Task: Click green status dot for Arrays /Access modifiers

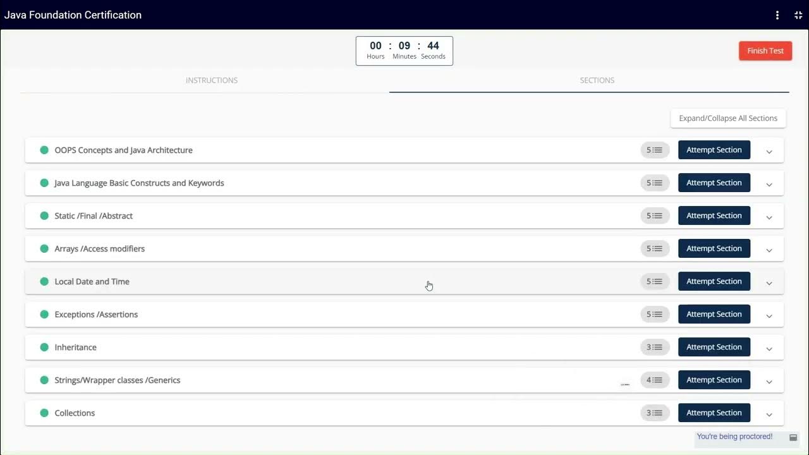Action: [x=44, y=248]
